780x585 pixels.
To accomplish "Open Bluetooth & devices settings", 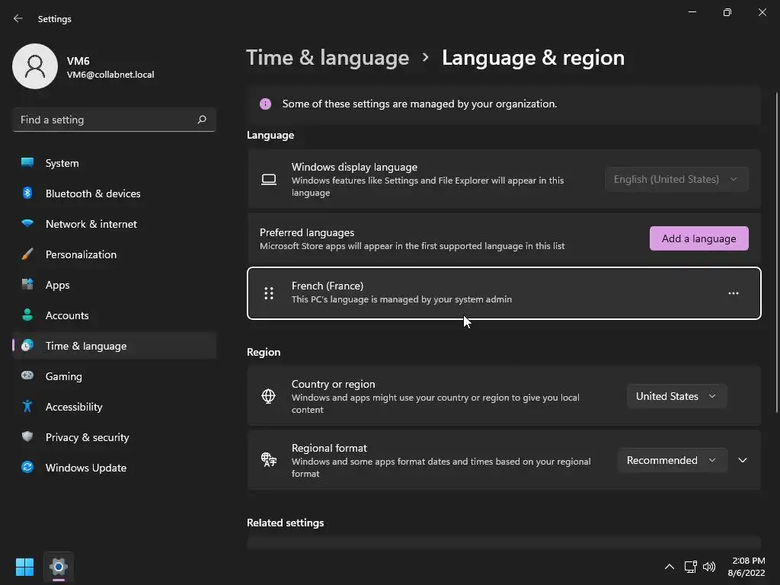I will [x=93, y=193].
